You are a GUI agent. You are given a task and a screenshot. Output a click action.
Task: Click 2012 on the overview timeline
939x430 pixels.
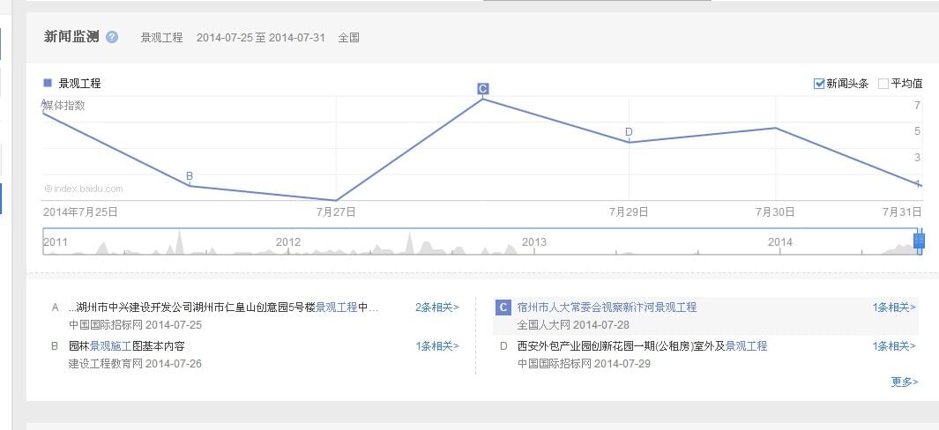point(288,242)
